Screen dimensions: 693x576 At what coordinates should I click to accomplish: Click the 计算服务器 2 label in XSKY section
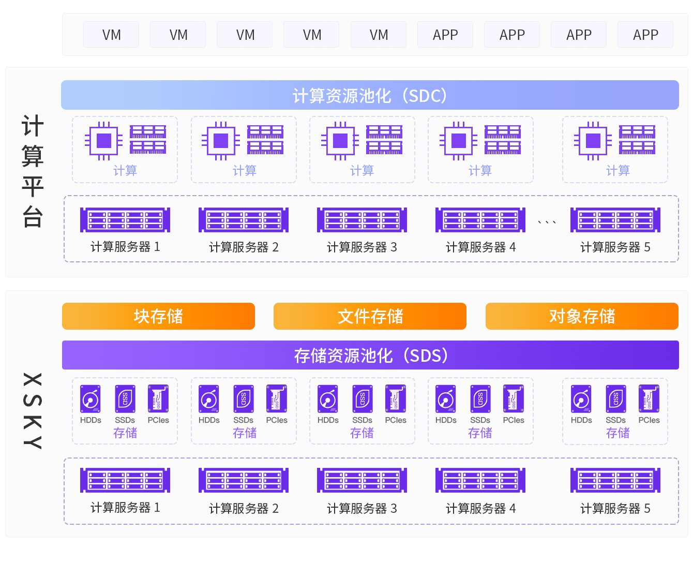[x=244, y=509]
